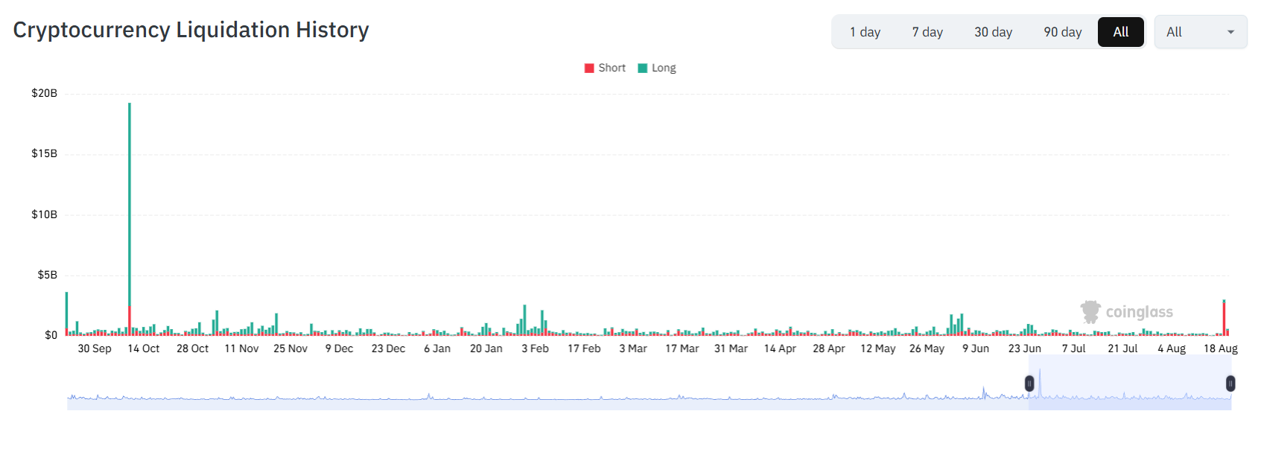Select the 90 day range tab
Screen dimensions: 1261x449
pos(1062,32)
